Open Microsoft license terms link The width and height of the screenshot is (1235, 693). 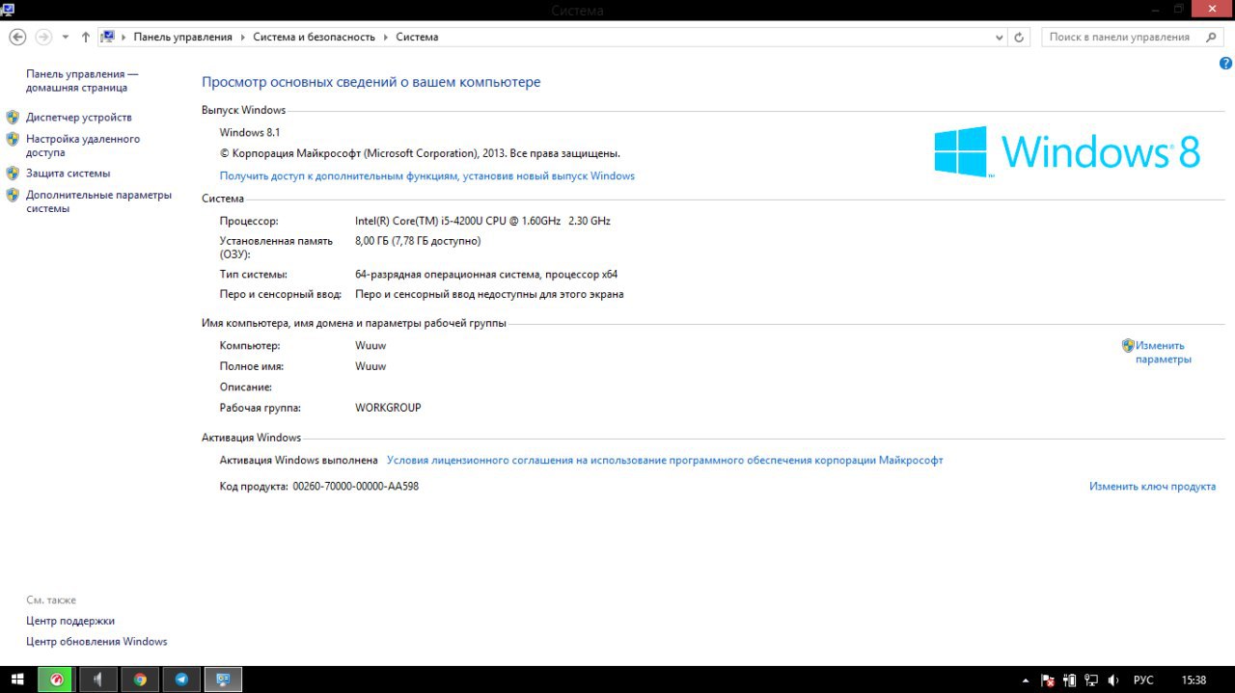pos(665,461)
